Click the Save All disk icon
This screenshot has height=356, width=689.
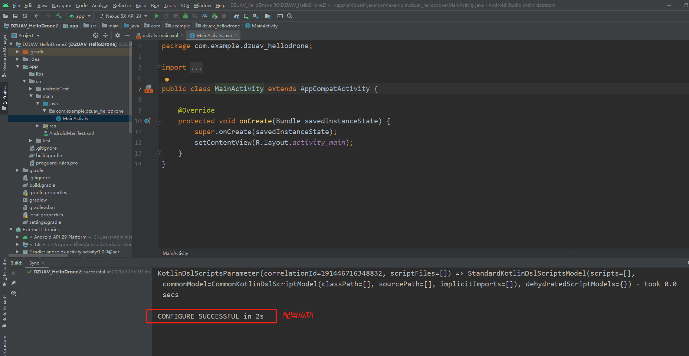click(x=15, y=16)
